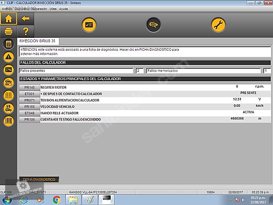Click the PR145 parameter button

(x=29, y=87)
